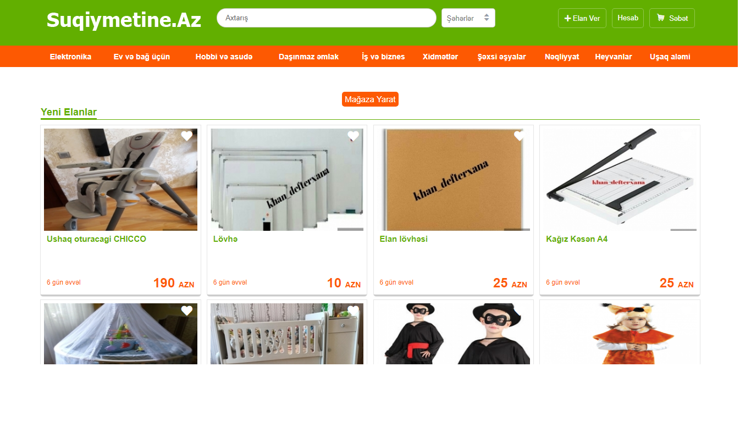
Task: Click the Mağaza Yarat button
Action: coord(370,99)
